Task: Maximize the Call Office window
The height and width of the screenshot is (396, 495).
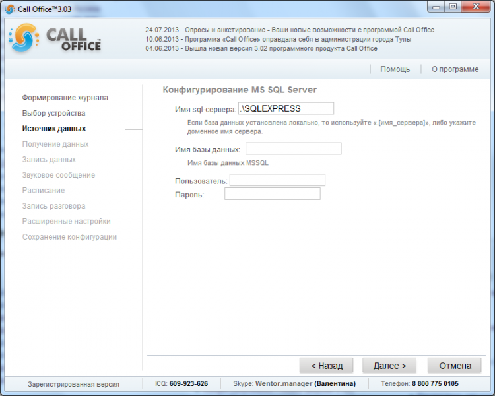Action: point(453,7)
